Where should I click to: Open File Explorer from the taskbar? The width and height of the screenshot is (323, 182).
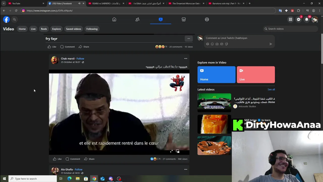pos(77,179)
